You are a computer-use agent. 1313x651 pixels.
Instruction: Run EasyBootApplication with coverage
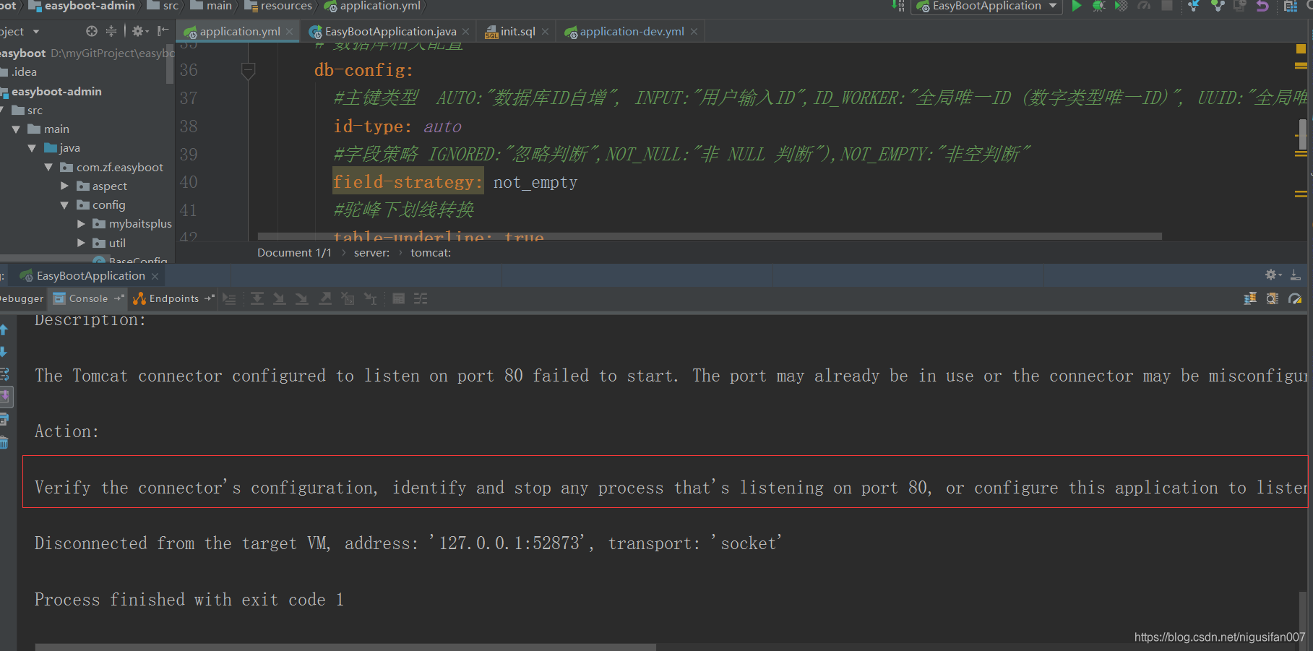pos(1121,7)
